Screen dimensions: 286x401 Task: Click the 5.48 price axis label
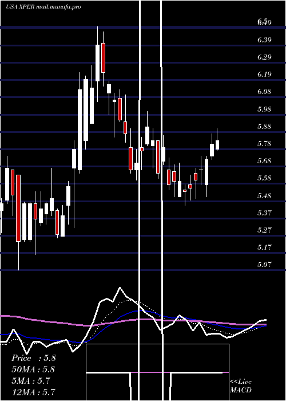coord(264,196)
